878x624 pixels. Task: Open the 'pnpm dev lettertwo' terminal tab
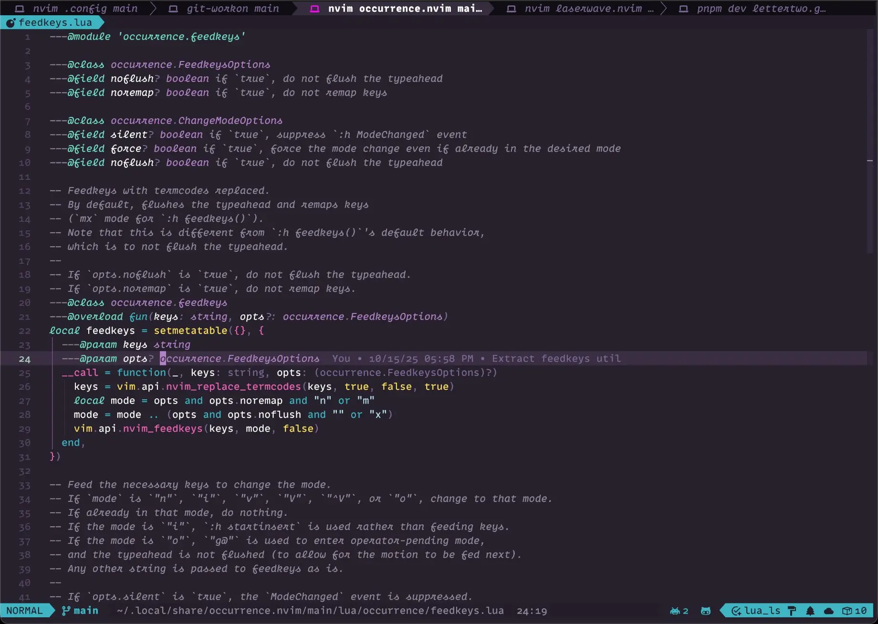coord(754,8)
